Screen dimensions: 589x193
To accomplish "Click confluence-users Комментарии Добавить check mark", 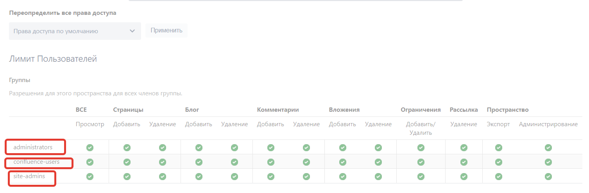I will click(x=271, y=162).
